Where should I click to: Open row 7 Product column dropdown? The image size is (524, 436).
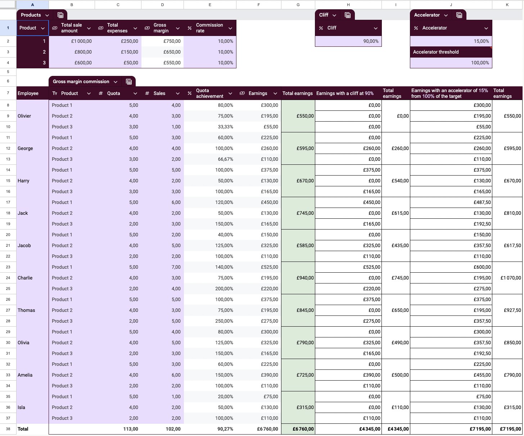click(x=89, y=94)
